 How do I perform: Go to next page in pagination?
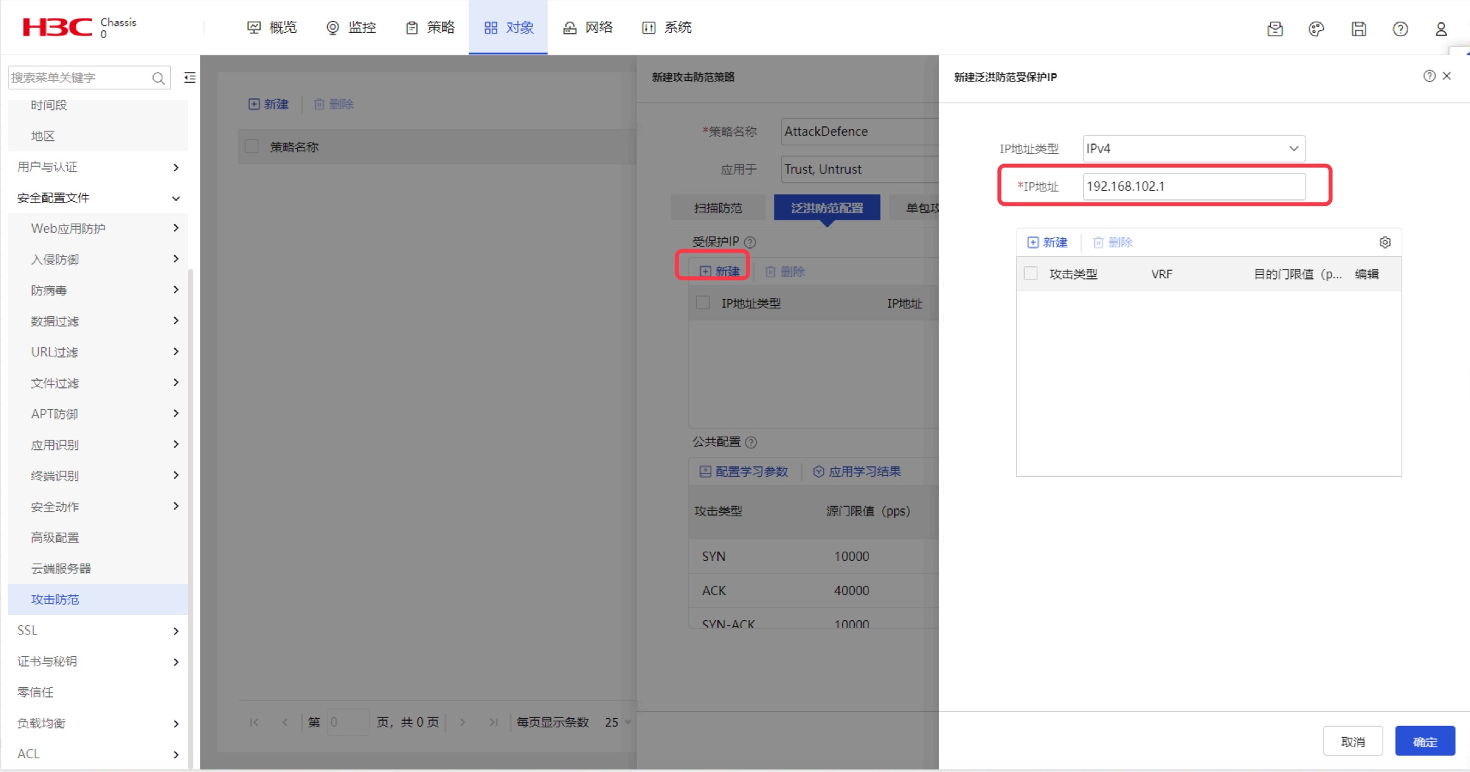click(x=463, y=722)
